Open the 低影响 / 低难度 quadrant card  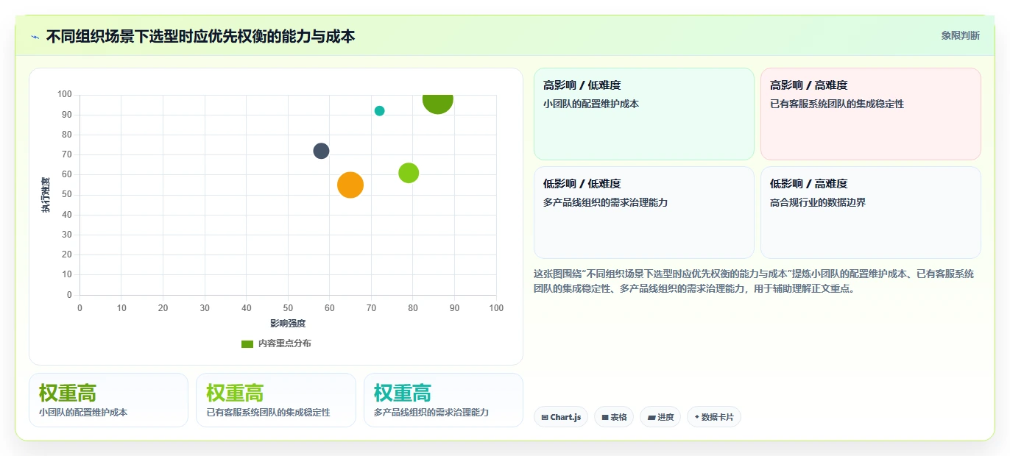[x=644, y=213]
